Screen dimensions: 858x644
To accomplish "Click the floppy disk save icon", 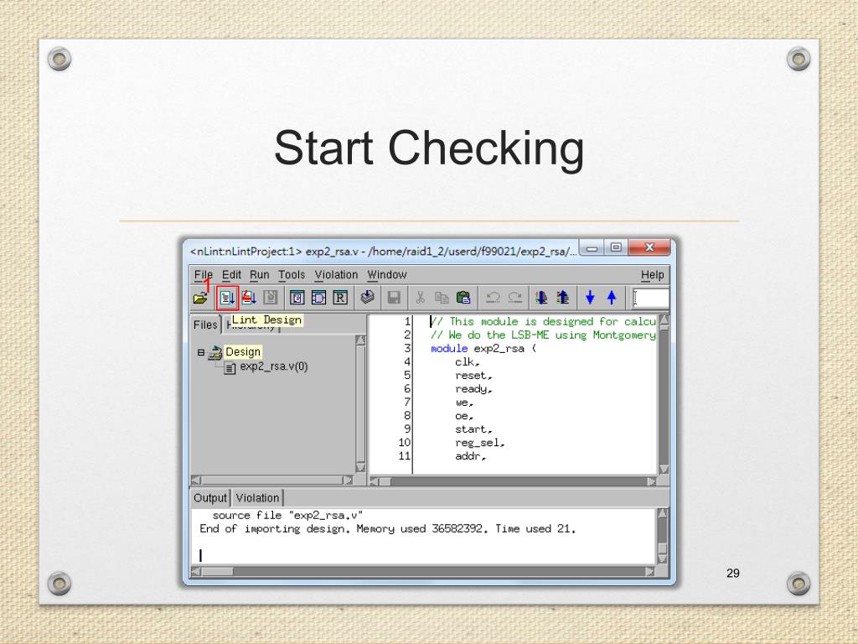I will click(394, 298).
